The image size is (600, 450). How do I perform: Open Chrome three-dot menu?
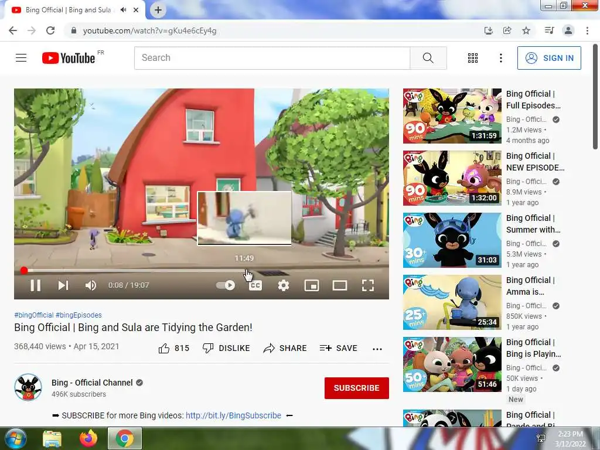[587, 30]
